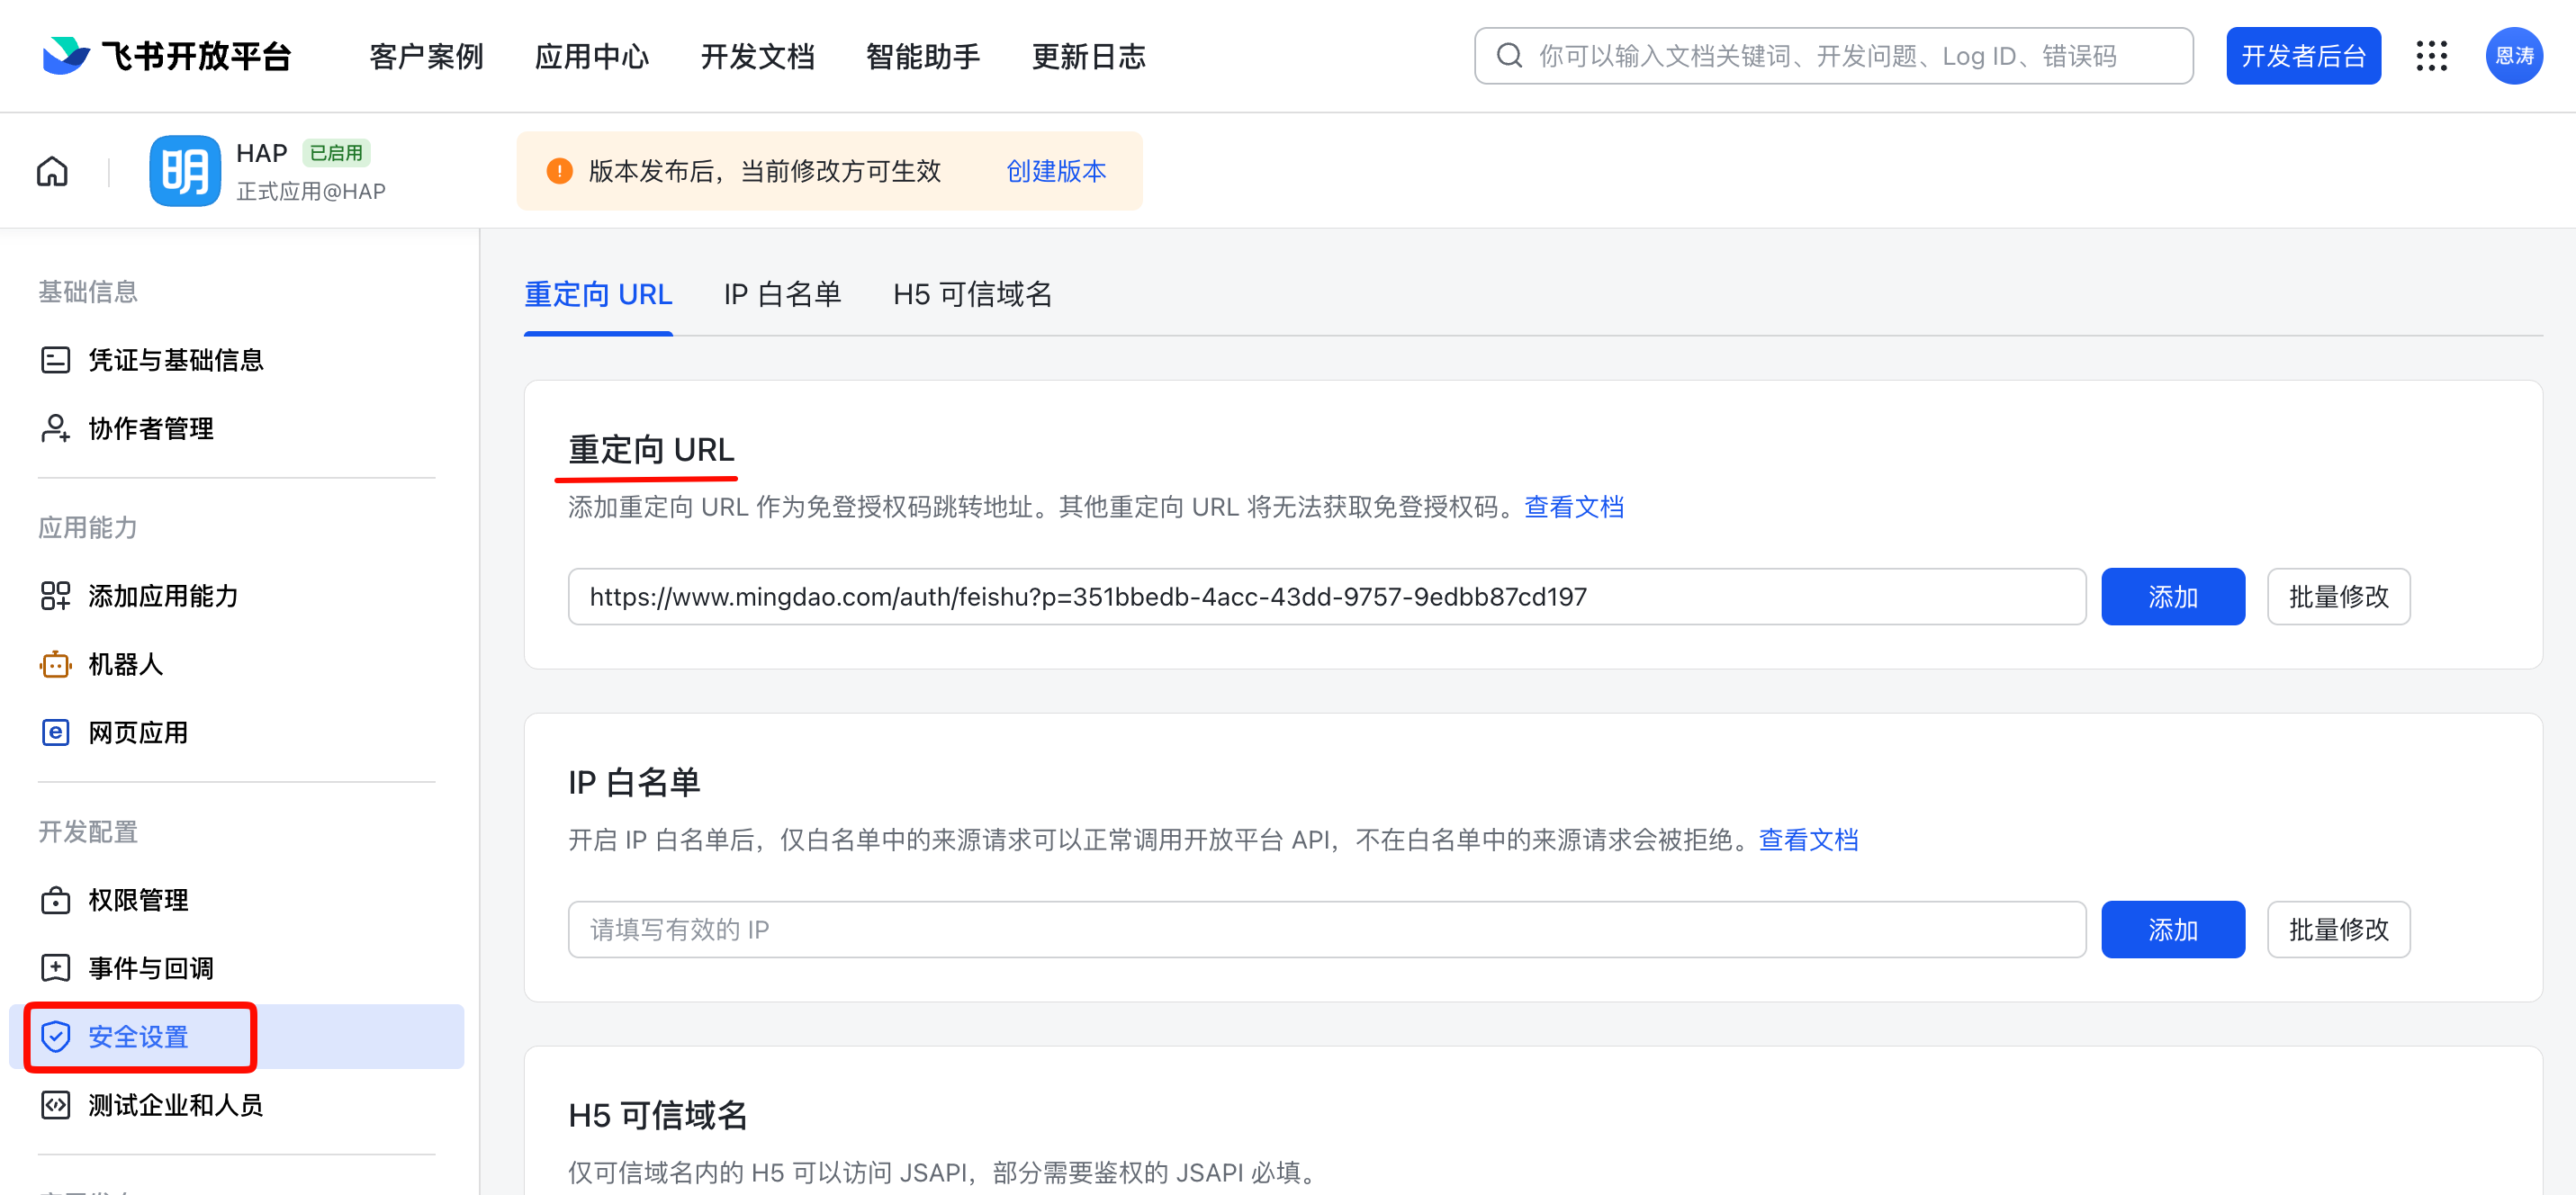
Task: Focus the 请填写有效的 IP input field
Action: click(x=1327, y=930)
